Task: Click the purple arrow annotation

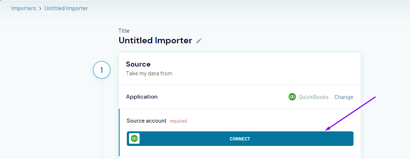Action: (x=350, y=114)
